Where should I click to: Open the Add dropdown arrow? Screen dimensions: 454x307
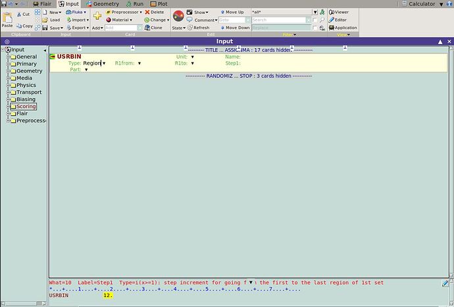coord(97,28)
